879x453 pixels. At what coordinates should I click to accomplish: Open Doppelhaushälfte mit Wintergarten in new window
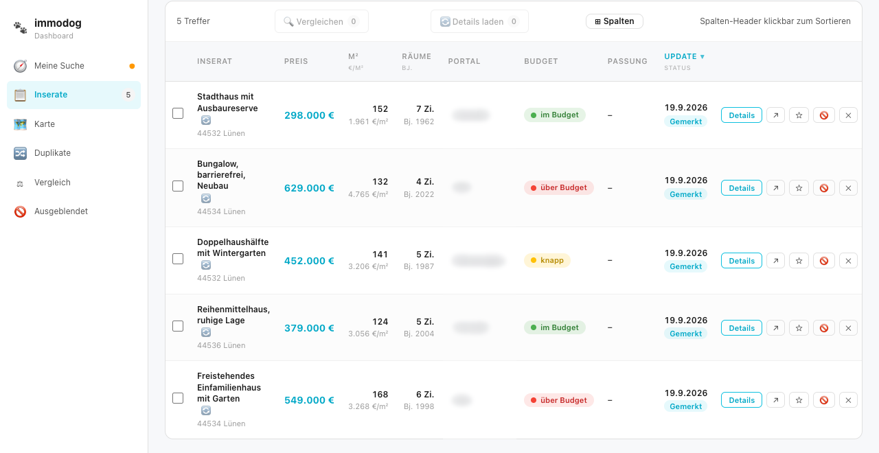point(775,261)
